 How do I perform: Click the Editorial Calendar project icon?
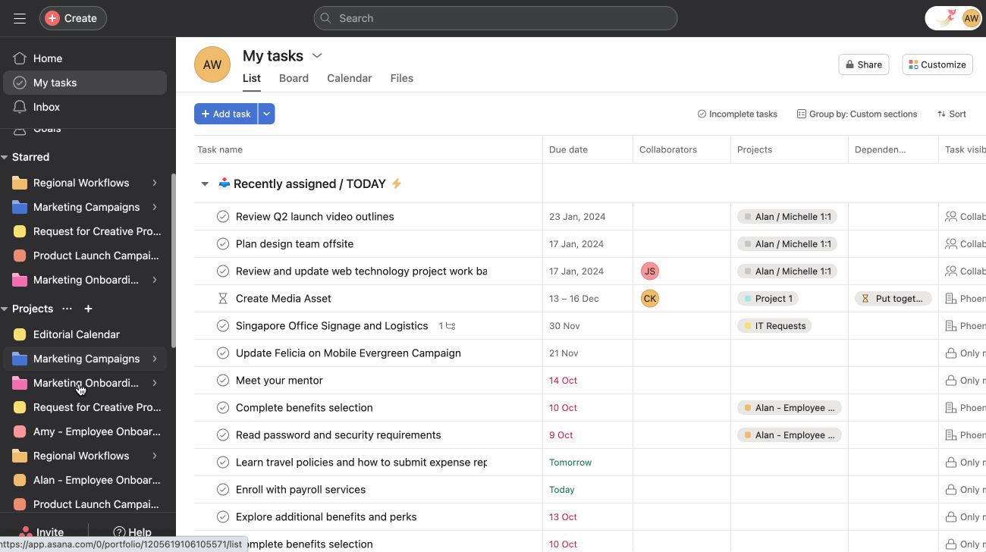pyautogui.click(x=20, y=334)
